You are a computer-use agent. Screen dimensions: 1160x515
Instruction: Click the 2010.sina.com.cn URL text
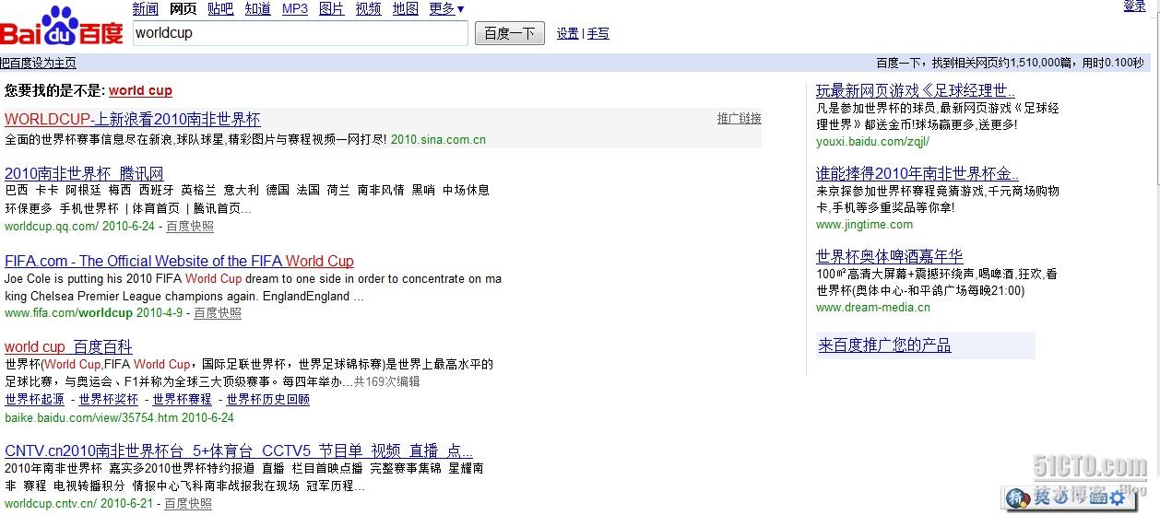438,140
